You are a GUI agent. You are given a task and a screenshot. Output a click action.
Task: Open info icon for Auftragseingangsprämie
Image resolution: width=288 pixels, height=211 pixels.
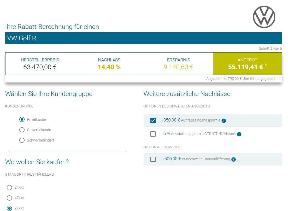click(224, 121)
